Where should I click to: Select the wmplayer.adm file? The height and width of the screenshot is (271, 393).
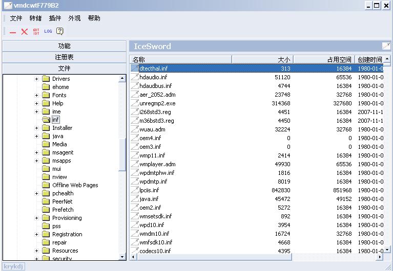coord(157,164)
